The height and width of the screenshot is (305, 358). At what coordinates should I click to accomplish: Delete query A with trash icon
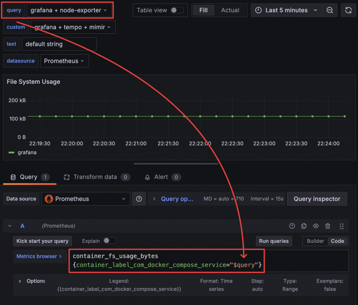point(328,226)
